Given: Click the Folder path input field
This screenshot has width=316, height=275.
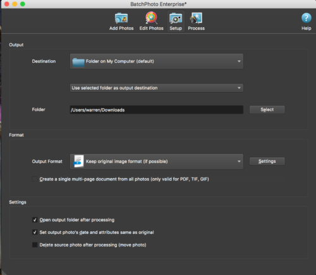Looking at the screenshot, I should [x=157, y=110].
